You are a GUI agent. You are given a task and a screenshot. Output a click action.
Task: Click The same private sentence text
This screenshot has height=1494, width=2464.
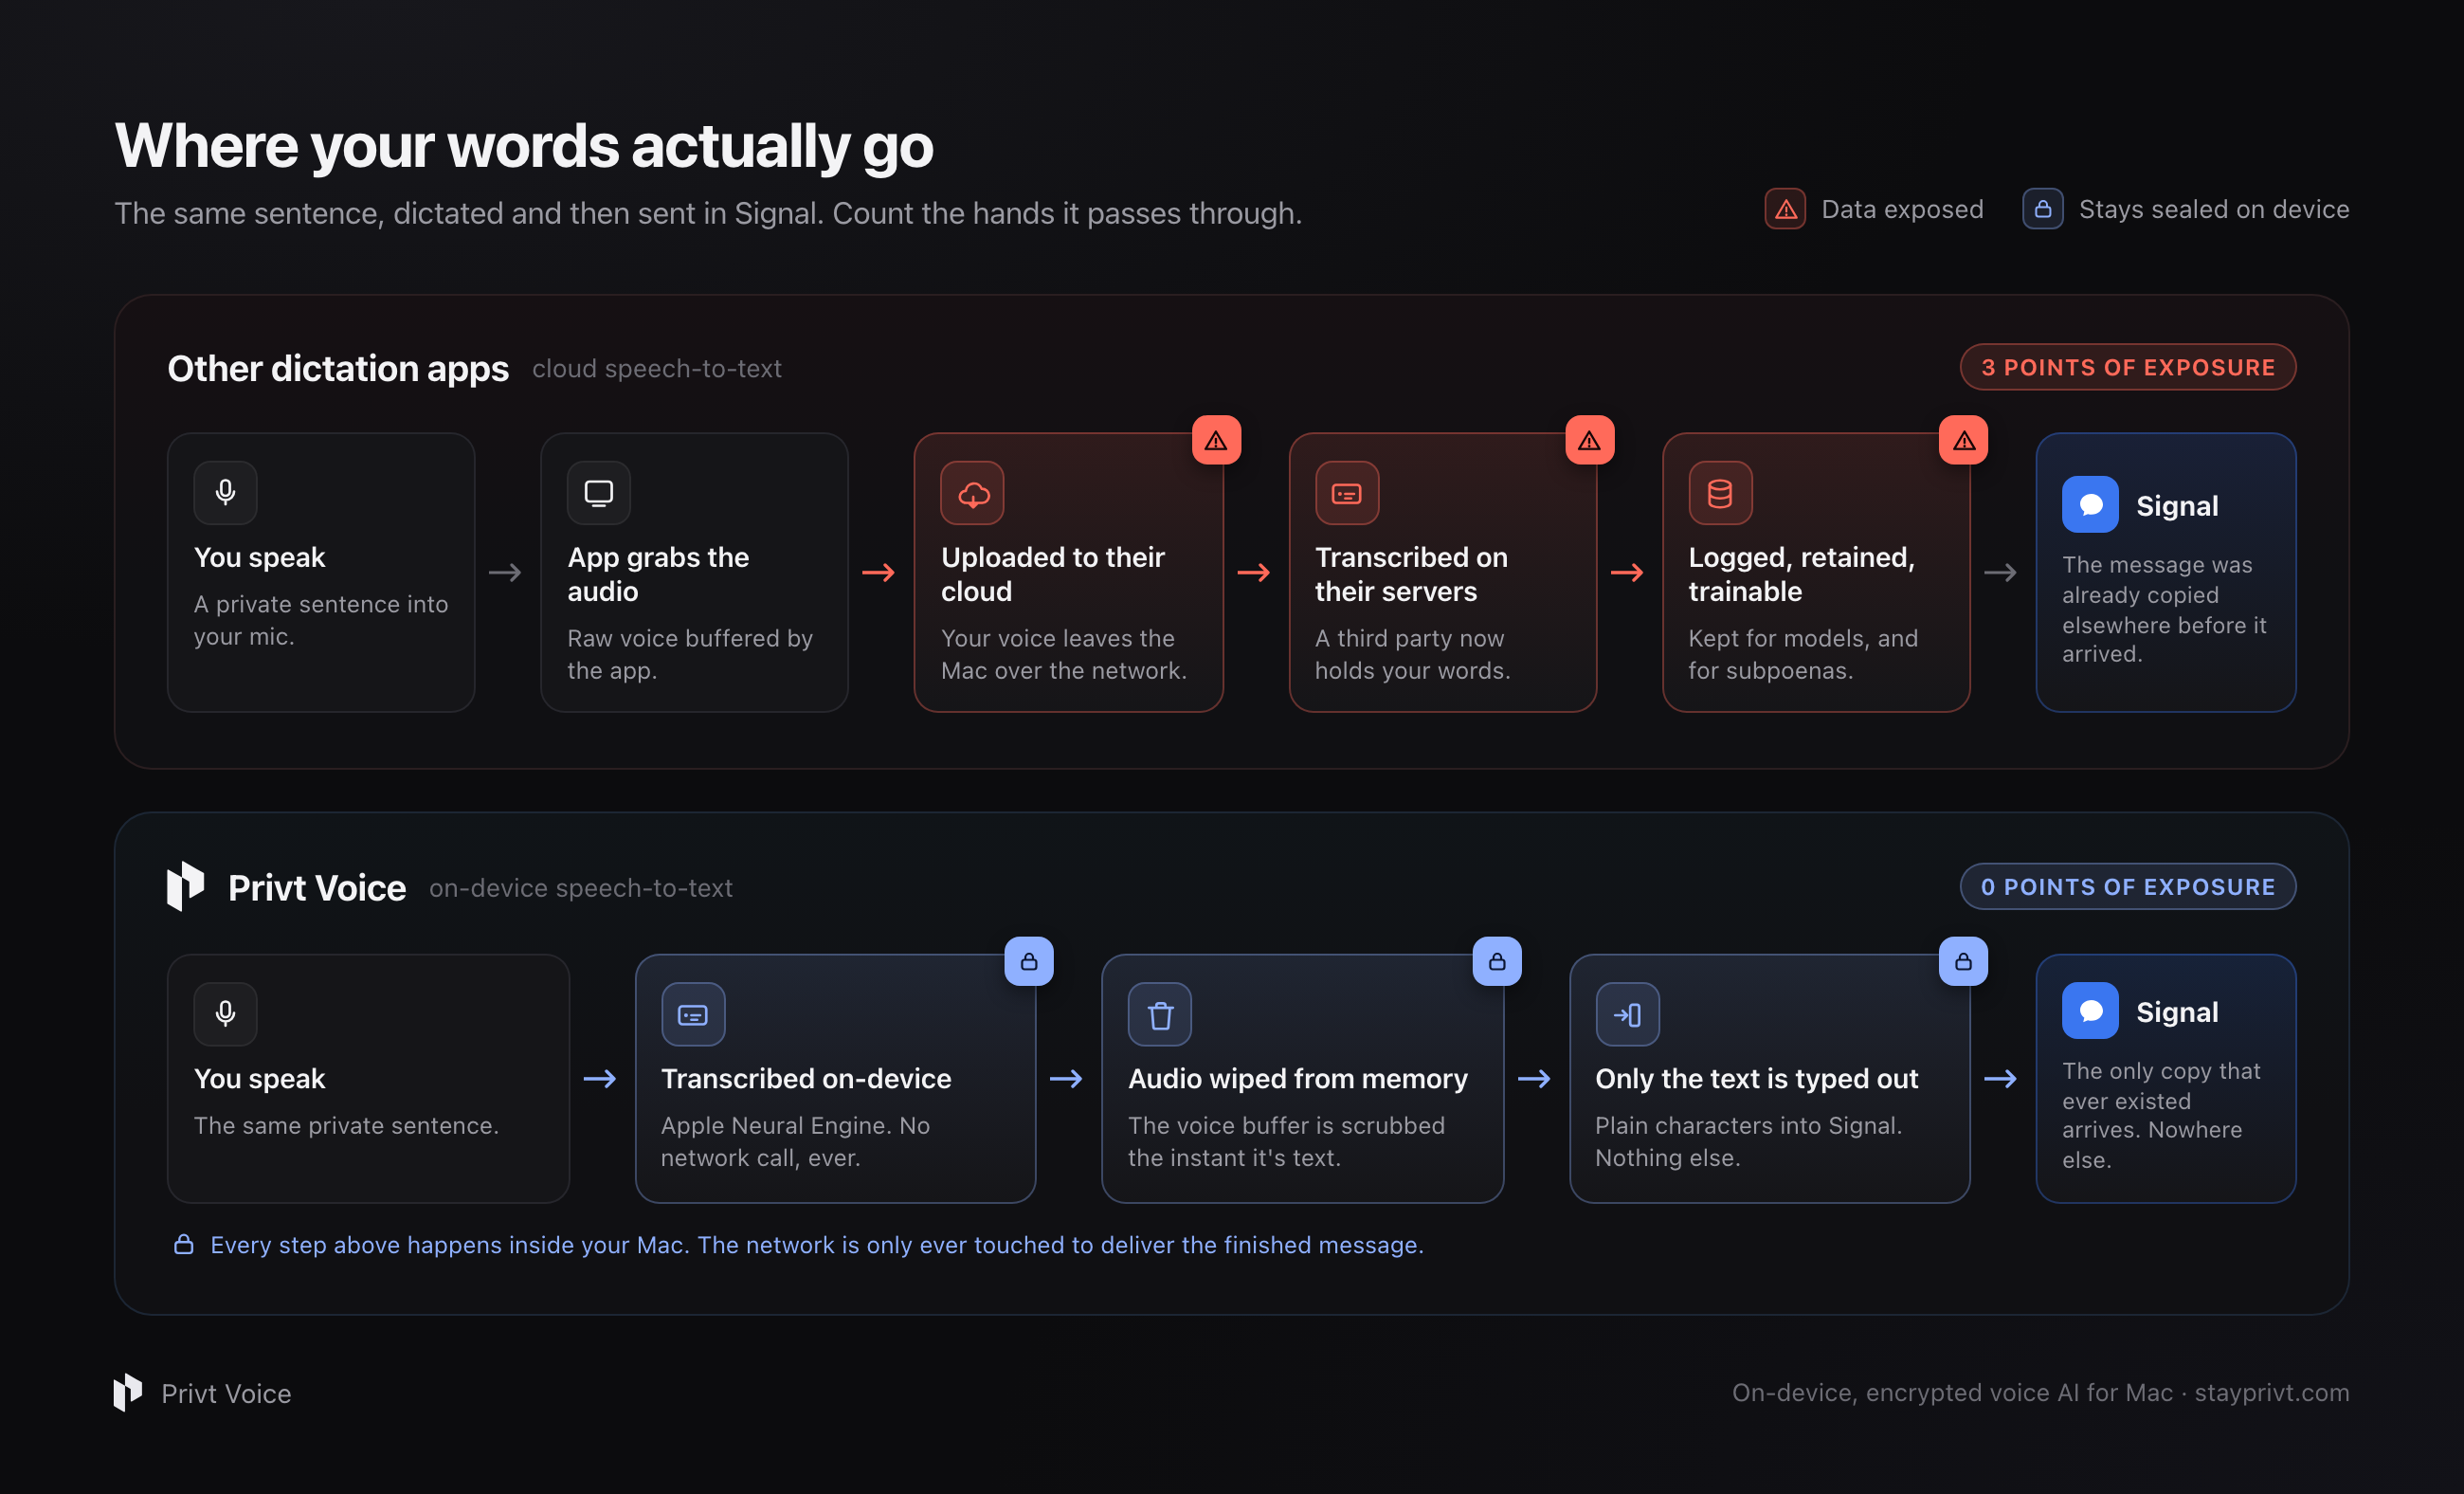(346, 1125)
